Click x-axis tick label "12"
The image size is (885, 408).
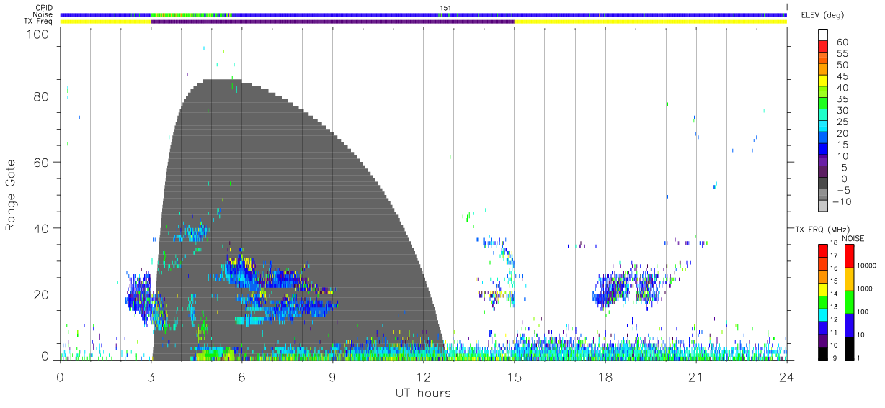[x=423, y=376]
